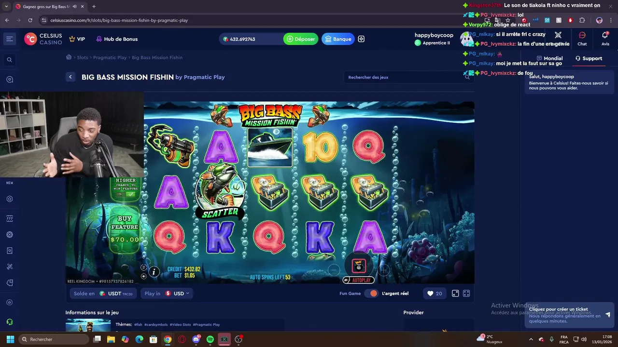Reload the page in the browser toolbar
618x347 pixels.
(x=30, y=20)
